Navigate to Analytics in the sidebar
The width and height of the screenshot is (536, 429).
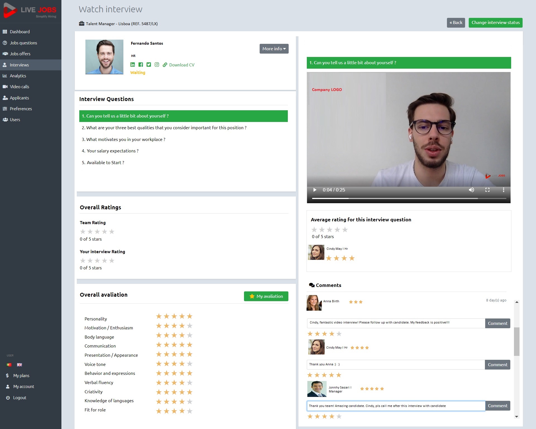pos(18,76)
